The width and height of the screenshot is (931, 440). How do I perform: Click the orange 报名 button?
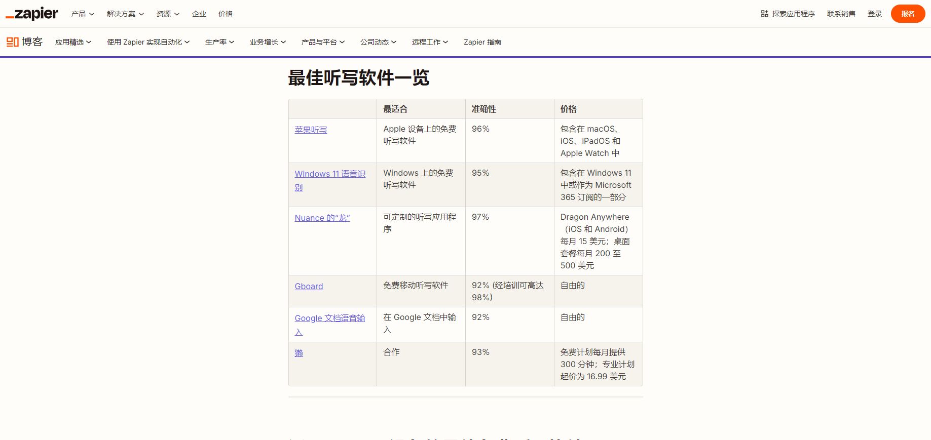(908, 14)
